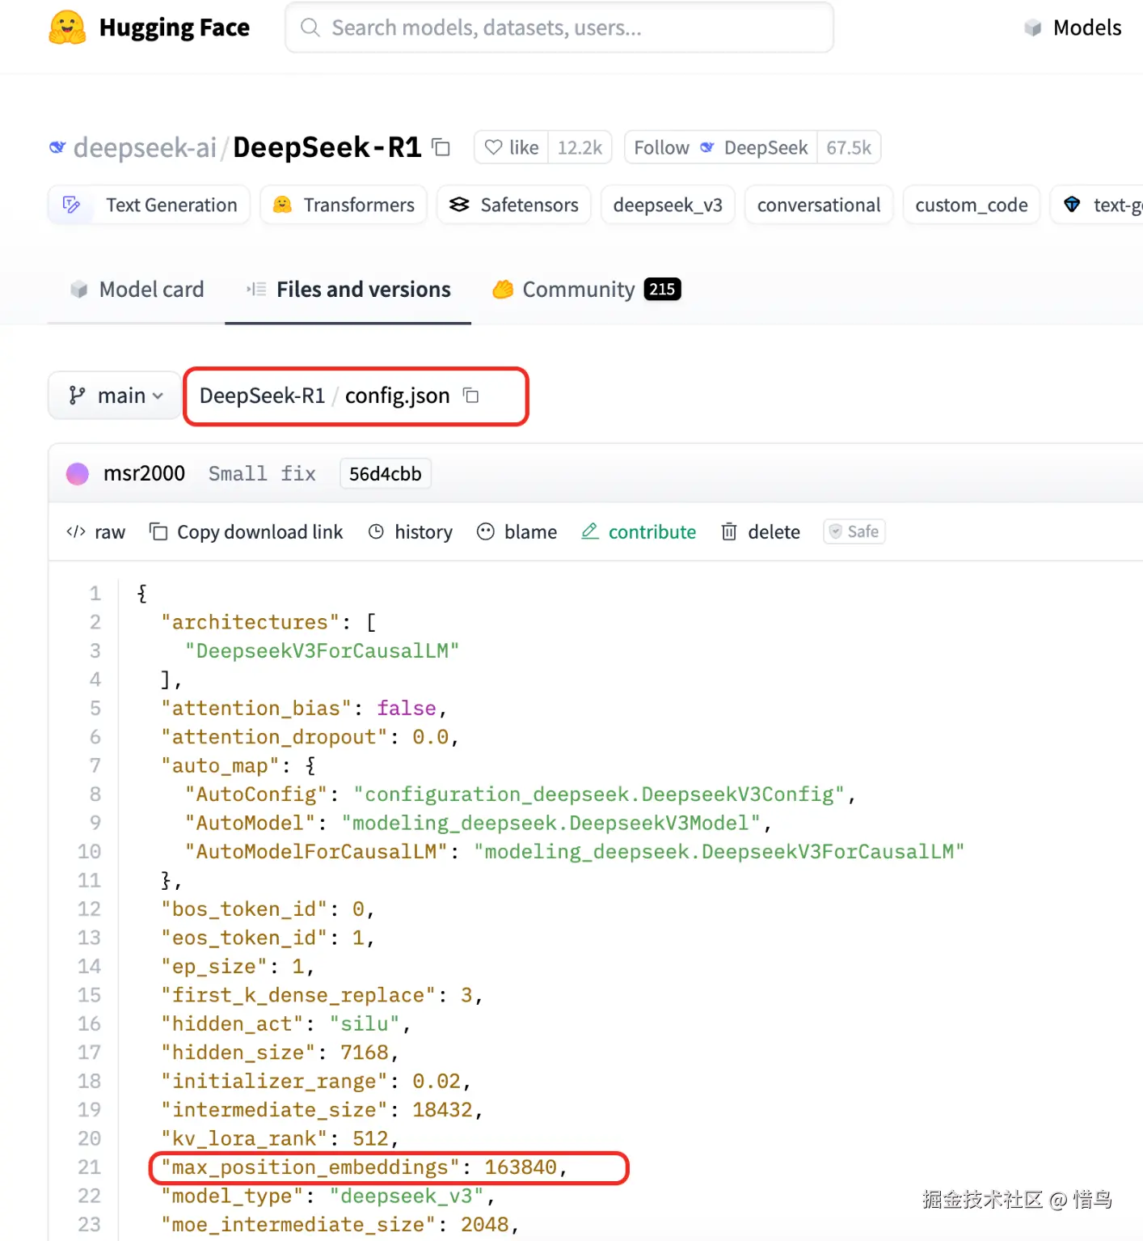Screen dimensions: 1143x1241
Task: Open the DeepSeek-R1 model title link
Action: click(327, 147)
